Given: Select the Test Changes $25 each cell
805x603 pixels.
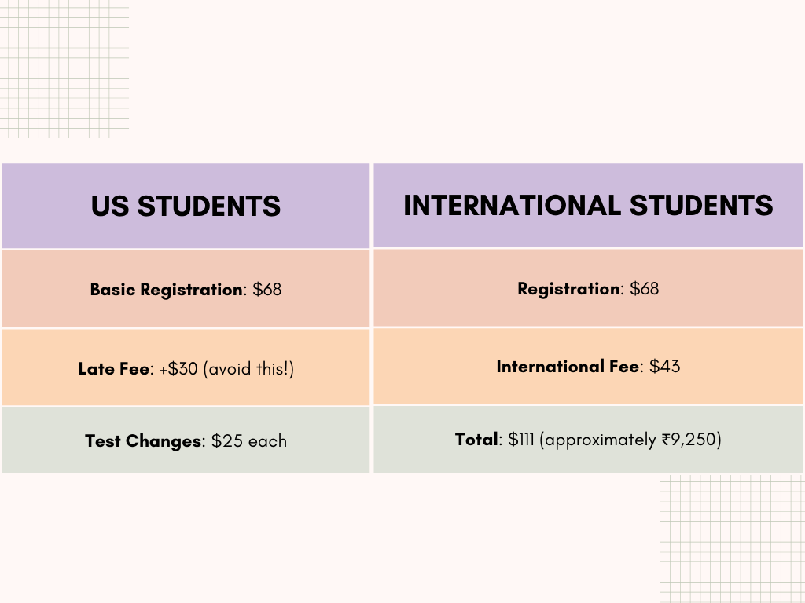Looking at the screenshot, I should tap(186, 440).
